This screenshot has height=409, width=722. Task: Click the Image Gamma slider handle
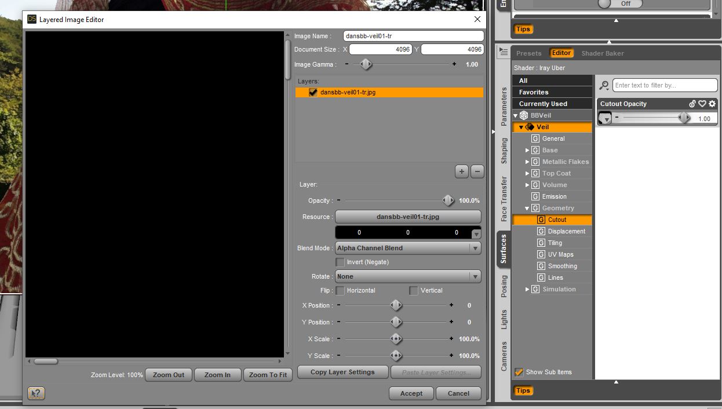click(366, 64)
